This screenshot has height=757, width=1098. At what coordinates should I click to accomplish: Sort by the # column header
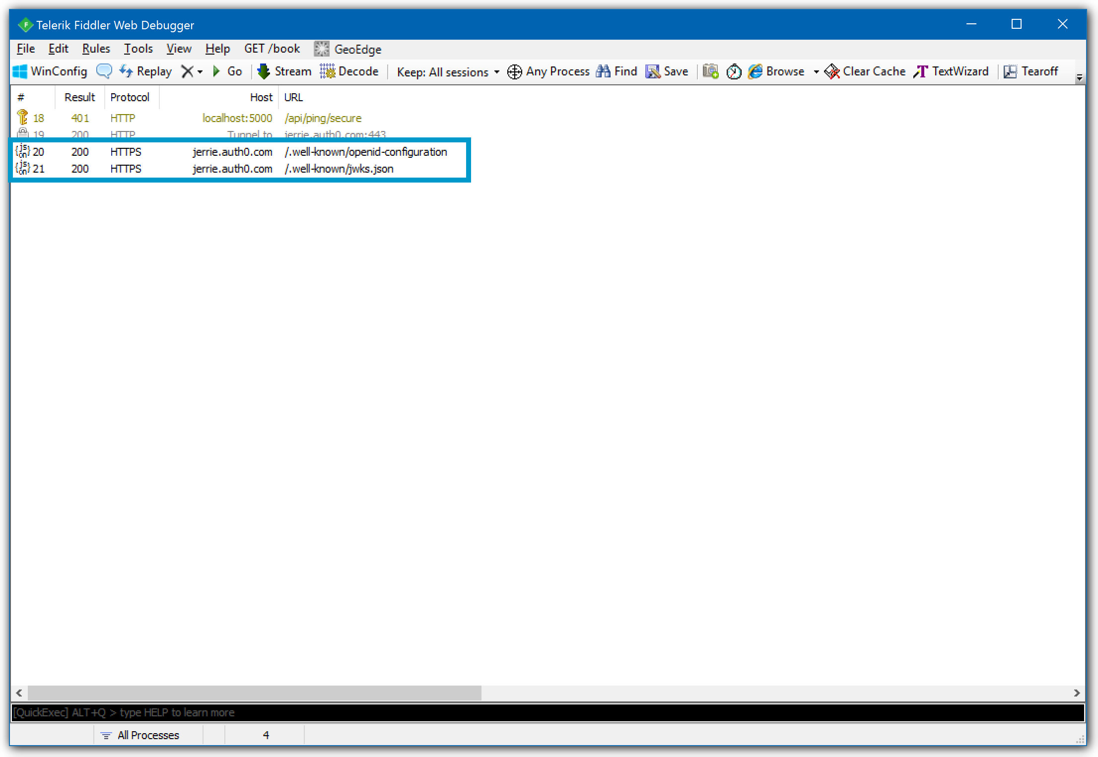(32, 97)
